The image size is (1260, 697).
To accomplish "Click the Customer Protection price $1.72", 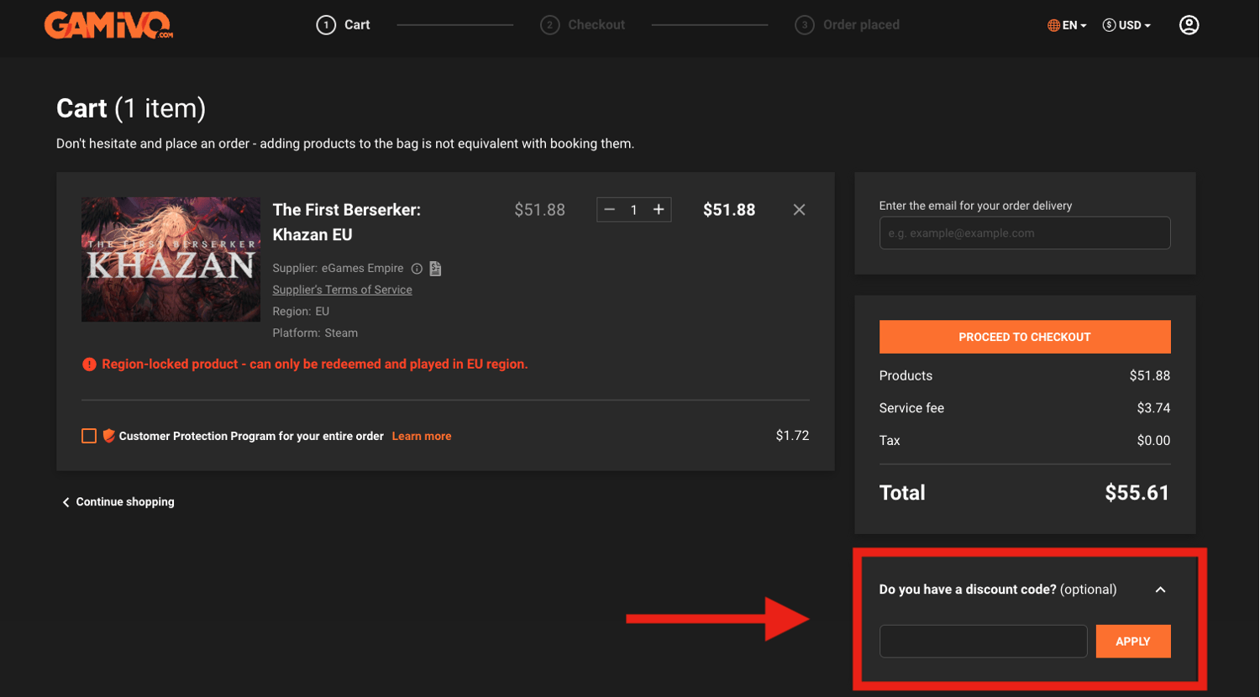I will (792, 436).
